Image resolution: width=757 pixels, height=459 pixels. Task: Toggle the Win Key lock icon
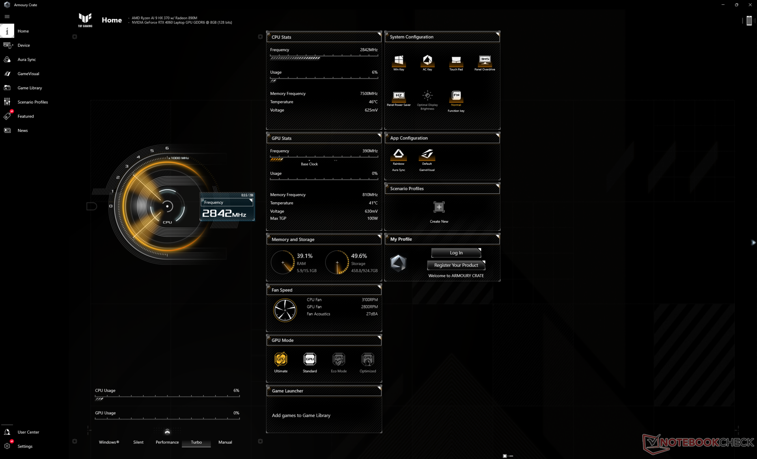(x=399, y=60)
